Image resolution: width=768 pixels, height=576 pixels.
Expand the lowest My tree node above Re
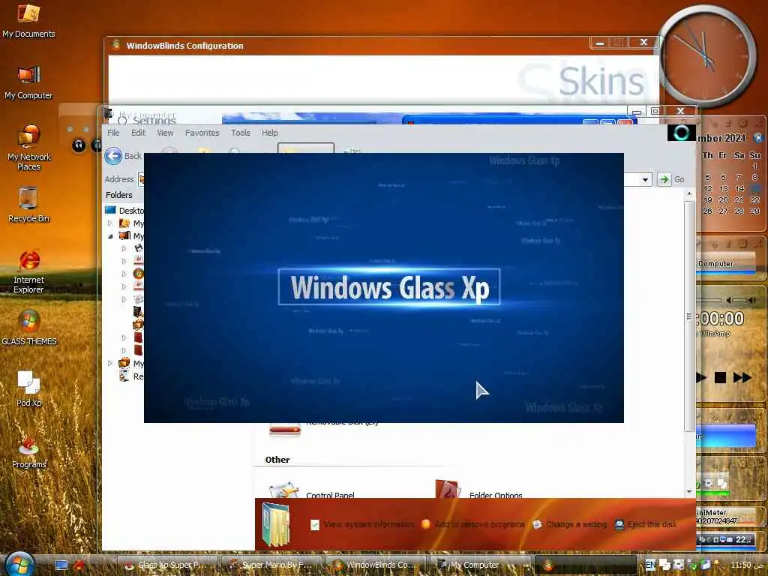tap(111, 364)
